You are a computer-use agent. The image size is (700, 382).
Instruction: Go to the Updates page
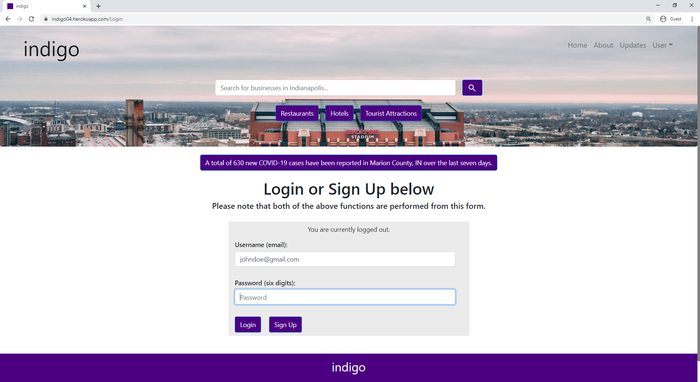[633, 45]
